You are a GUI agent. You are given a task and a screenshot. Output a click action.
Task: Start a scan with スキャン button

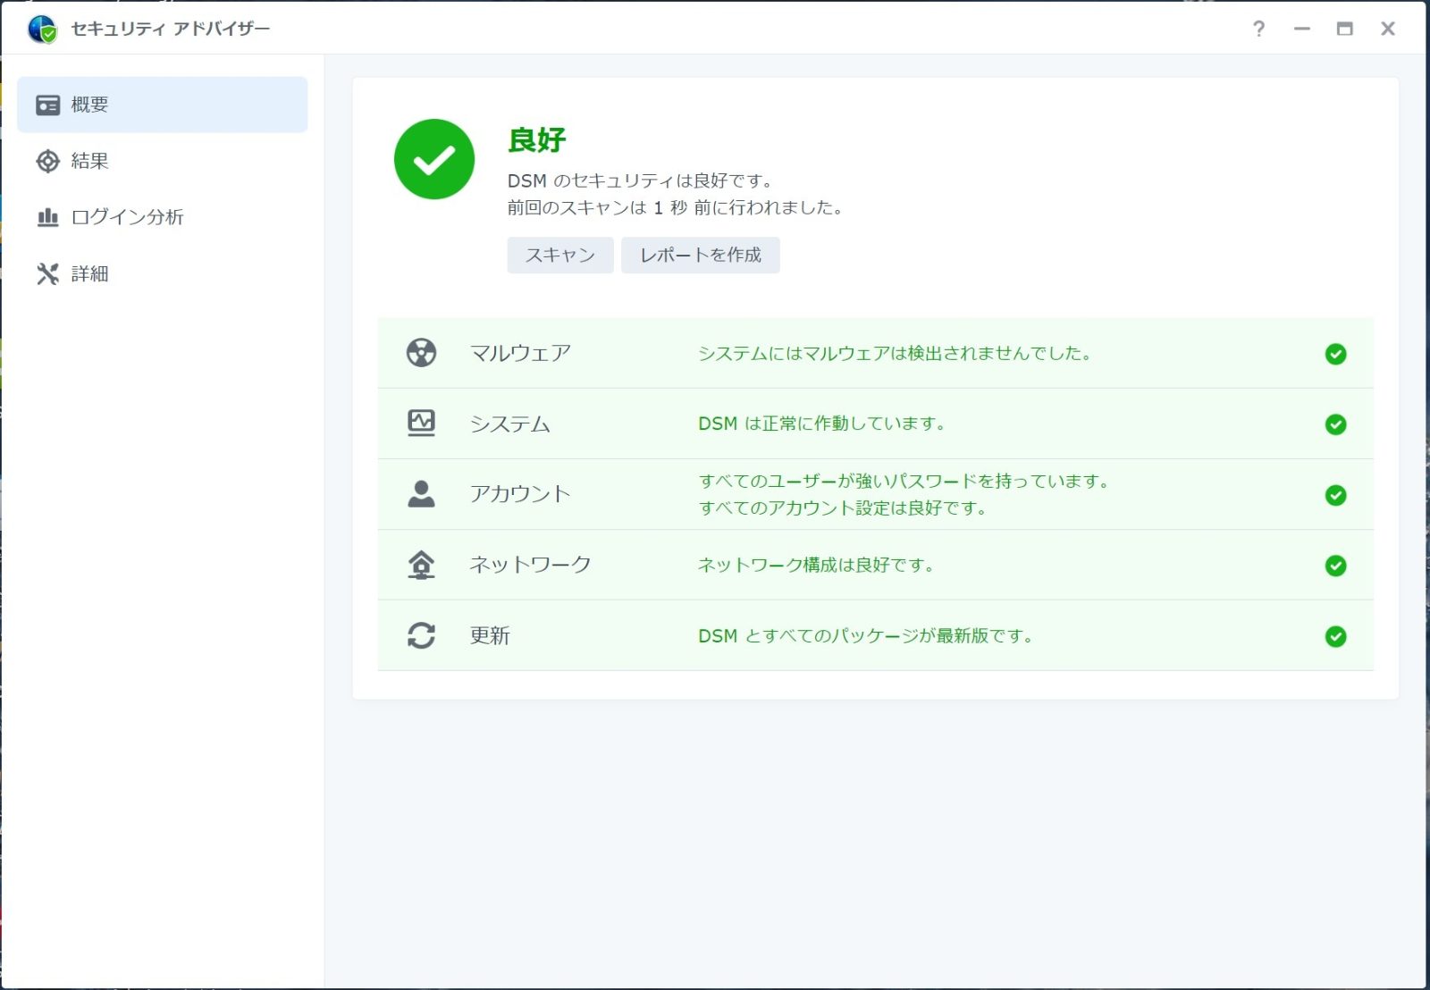(x=559, y=255)
